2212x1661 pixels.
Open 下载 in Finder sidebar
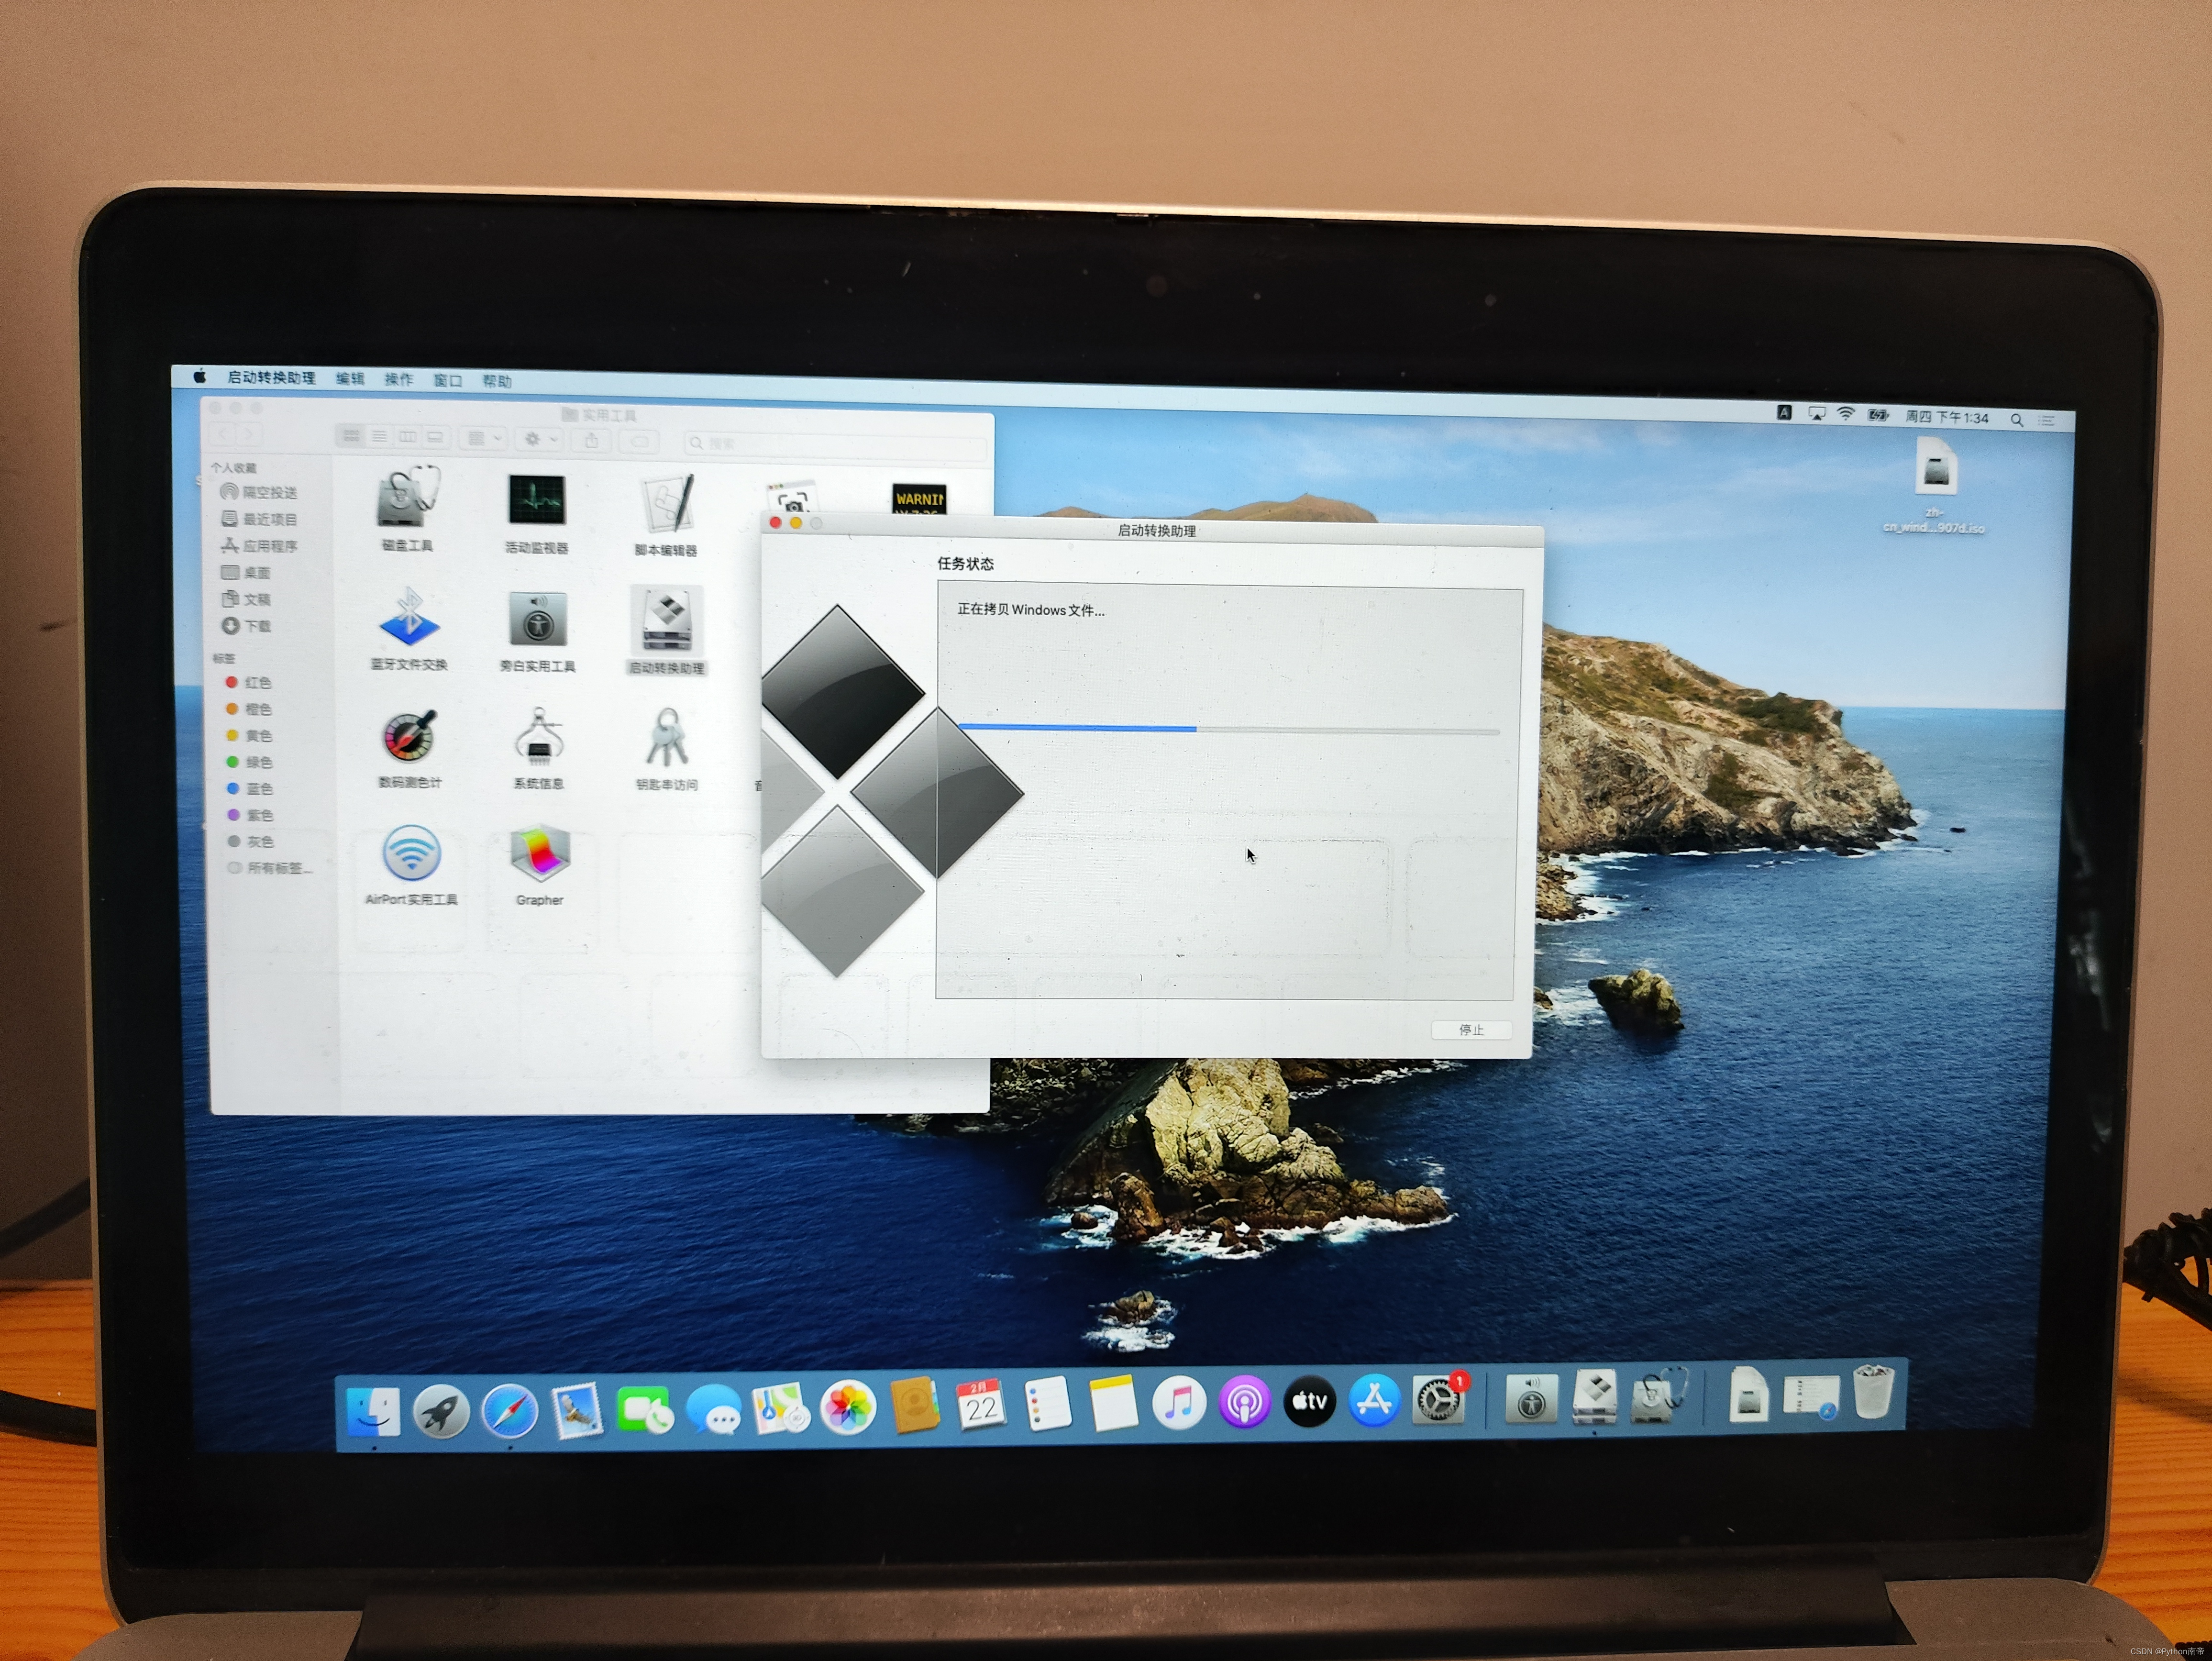click(246, 626)
